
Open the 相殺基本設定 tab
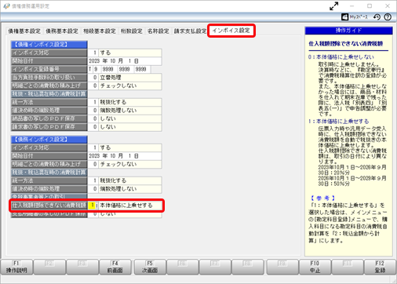[x=100, y=31]
